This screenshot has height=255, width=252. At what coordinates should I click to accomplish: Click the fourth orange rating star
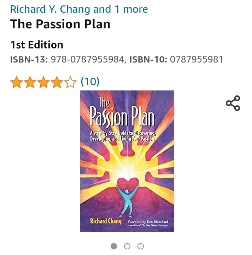[x=57, y=82]
